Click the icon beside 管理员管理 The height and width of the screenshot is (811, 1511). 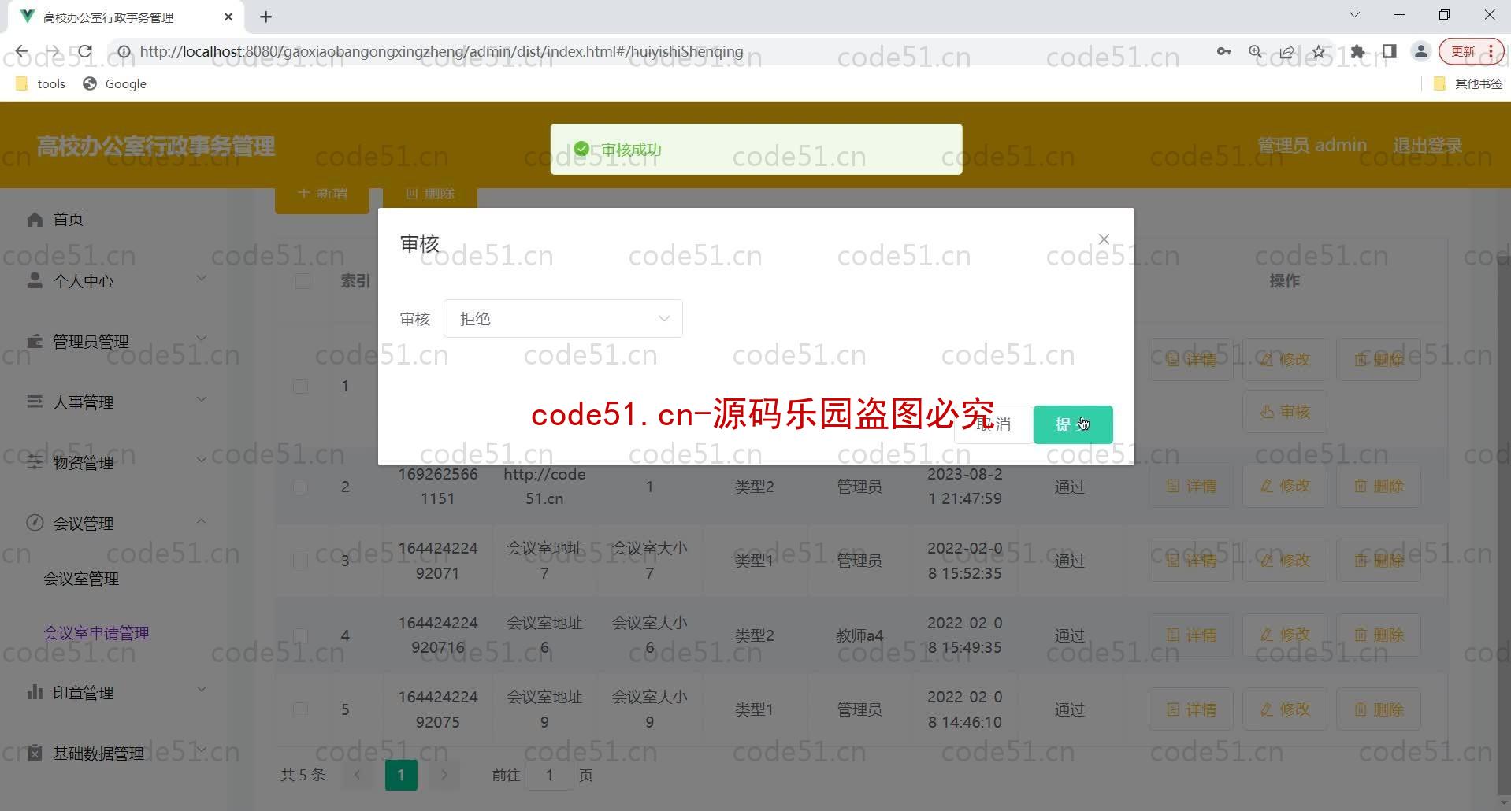tap(35, 341)
